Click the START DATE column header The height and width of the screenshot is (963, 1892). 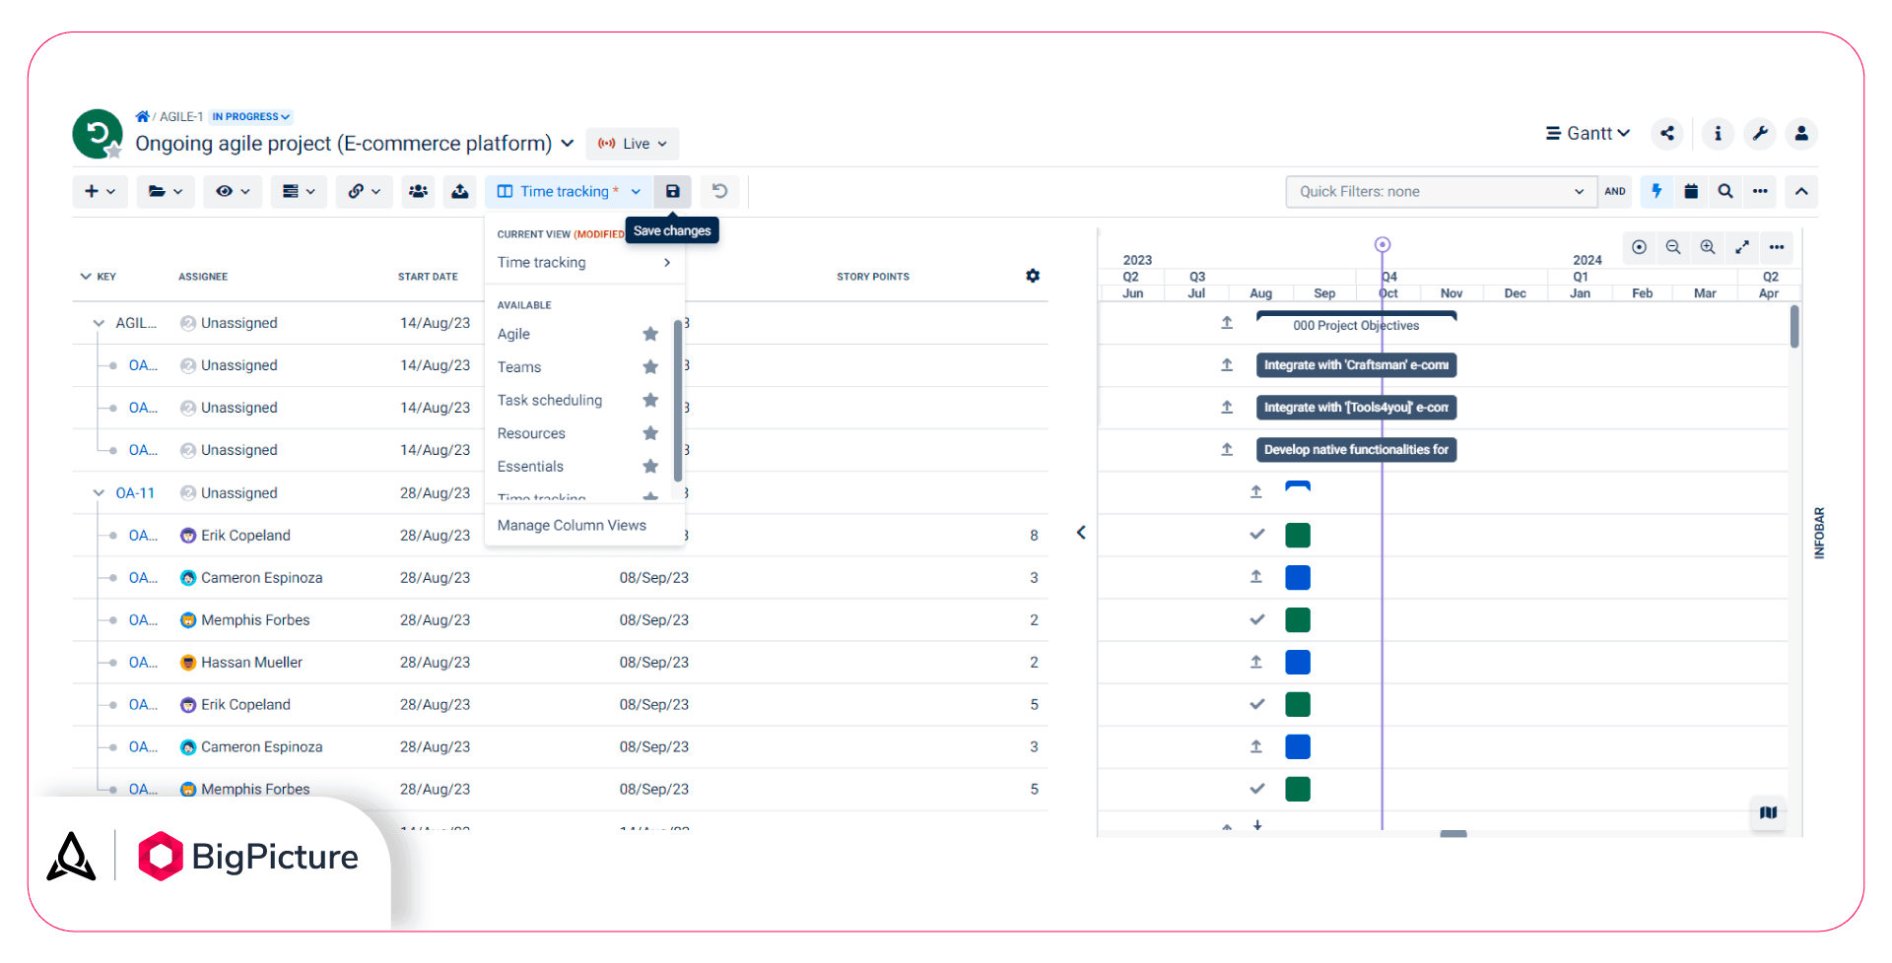(428, 277)
